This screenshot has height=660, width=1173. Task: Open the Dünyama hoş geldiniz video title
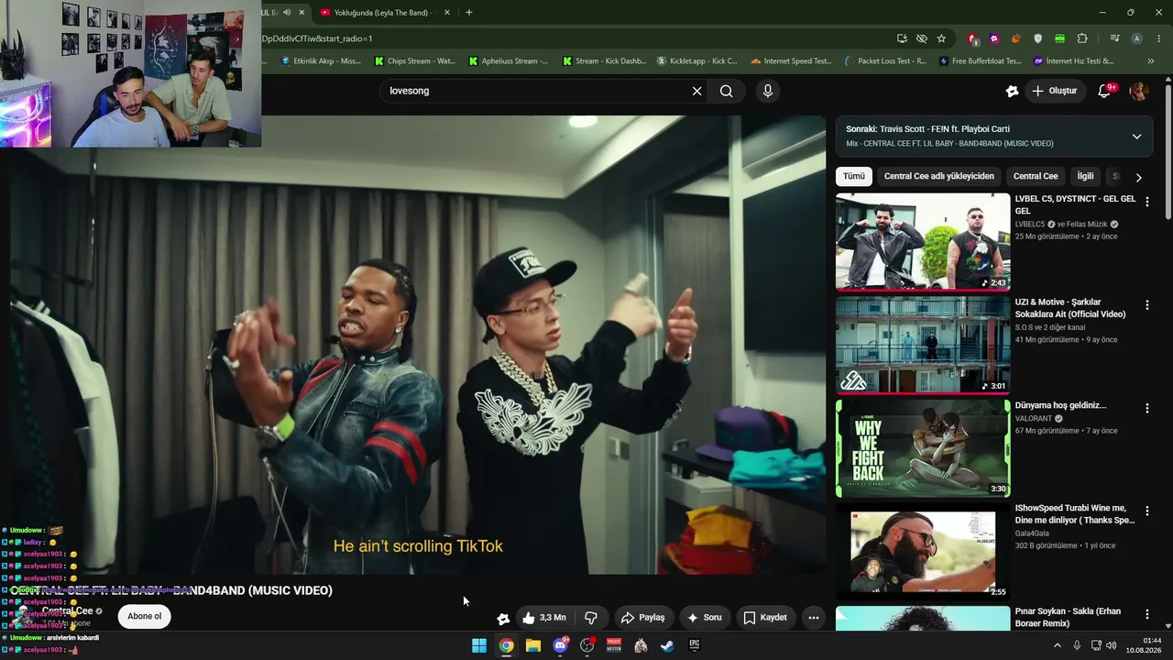tap(1060, 405)
